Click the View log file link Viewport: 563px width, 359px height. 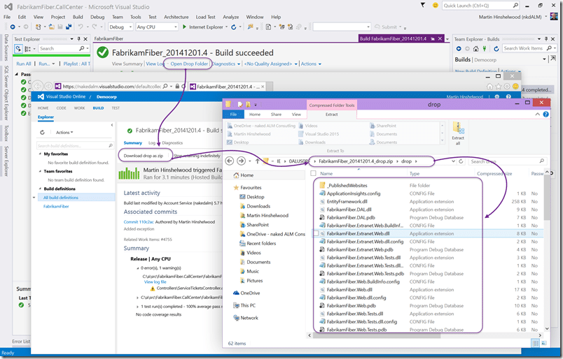tap(155, 282)
